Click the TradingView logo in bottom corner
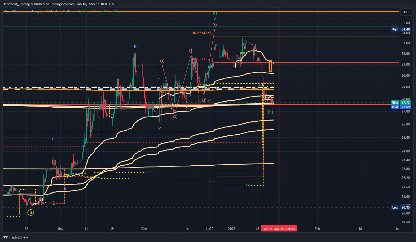Screen dimensions: 416x242 point(15,237)
